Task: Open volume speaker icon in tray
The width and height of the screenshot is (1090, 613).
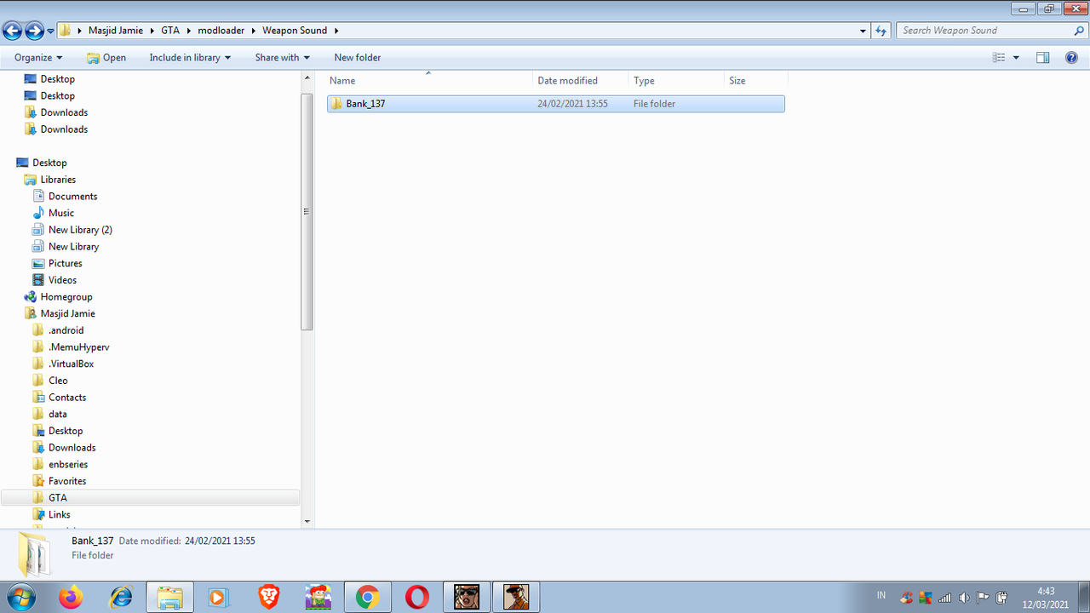Action: coord(964,597)
